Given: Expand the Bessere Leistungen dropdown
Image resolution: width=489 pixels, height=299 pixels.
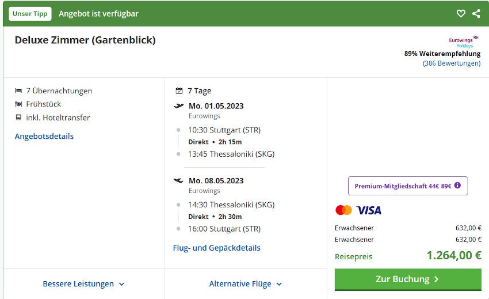Looking at the screenshot, I should coord(83,284).
